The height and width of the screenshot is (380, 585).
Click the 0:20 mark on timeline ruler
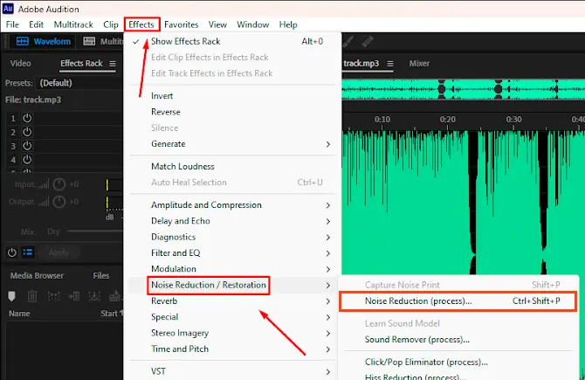447,120
